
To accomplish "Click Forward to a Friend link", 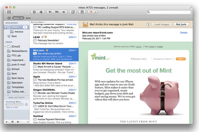I will pyautogui.click(x=163, y=59).
